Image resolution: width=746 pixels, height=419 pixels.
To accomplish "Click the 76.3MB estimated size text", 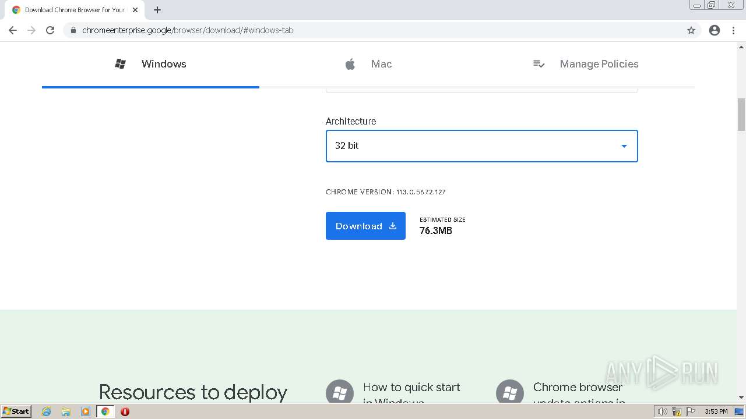I will tap(436, 231).
